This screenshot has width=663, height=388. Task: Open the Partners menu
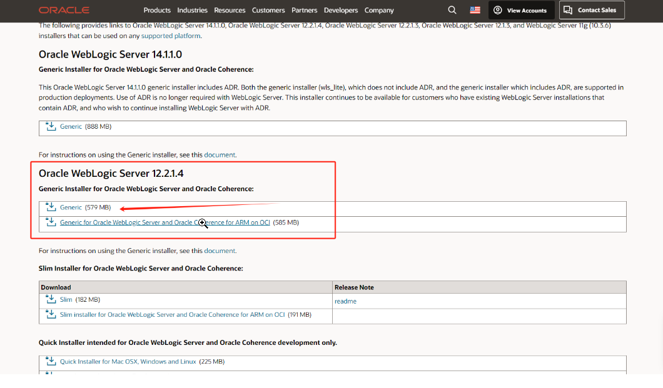[x=305, y=10]
